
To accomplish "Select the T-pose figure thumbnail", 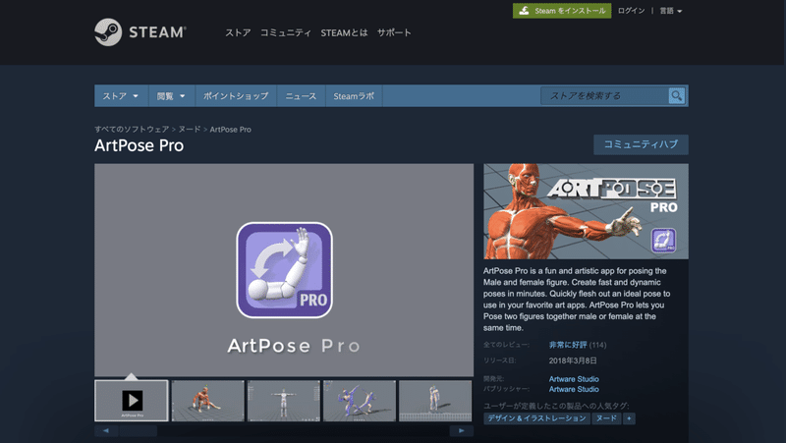I will point(284,401).
